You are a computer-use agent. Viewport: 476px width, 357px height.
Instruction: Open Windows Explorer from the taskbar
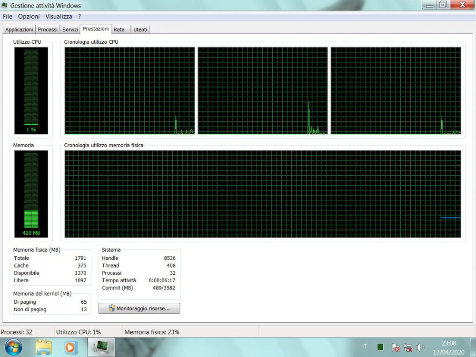(x=44, y=347)
